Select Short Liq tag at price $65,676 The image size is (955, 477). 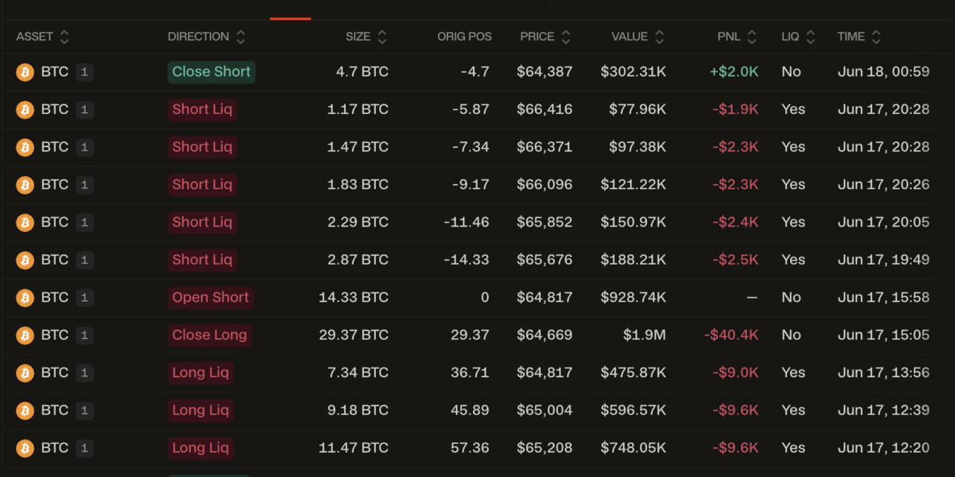[x=202, y=260]
